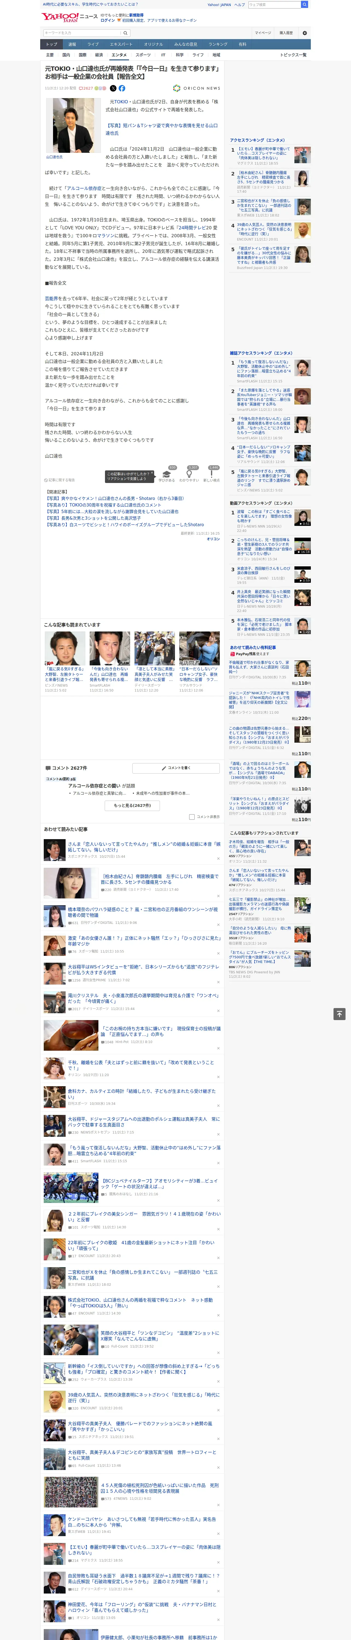Open the オリジナル tab
This screenshot has height=1640, width=351.
click(154, 45)
